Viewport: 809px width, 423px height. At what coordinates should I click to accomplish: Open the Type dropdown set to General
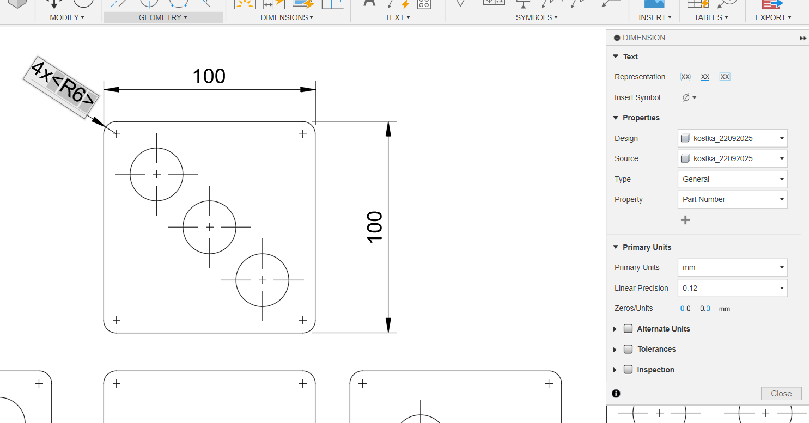point(732,179)
